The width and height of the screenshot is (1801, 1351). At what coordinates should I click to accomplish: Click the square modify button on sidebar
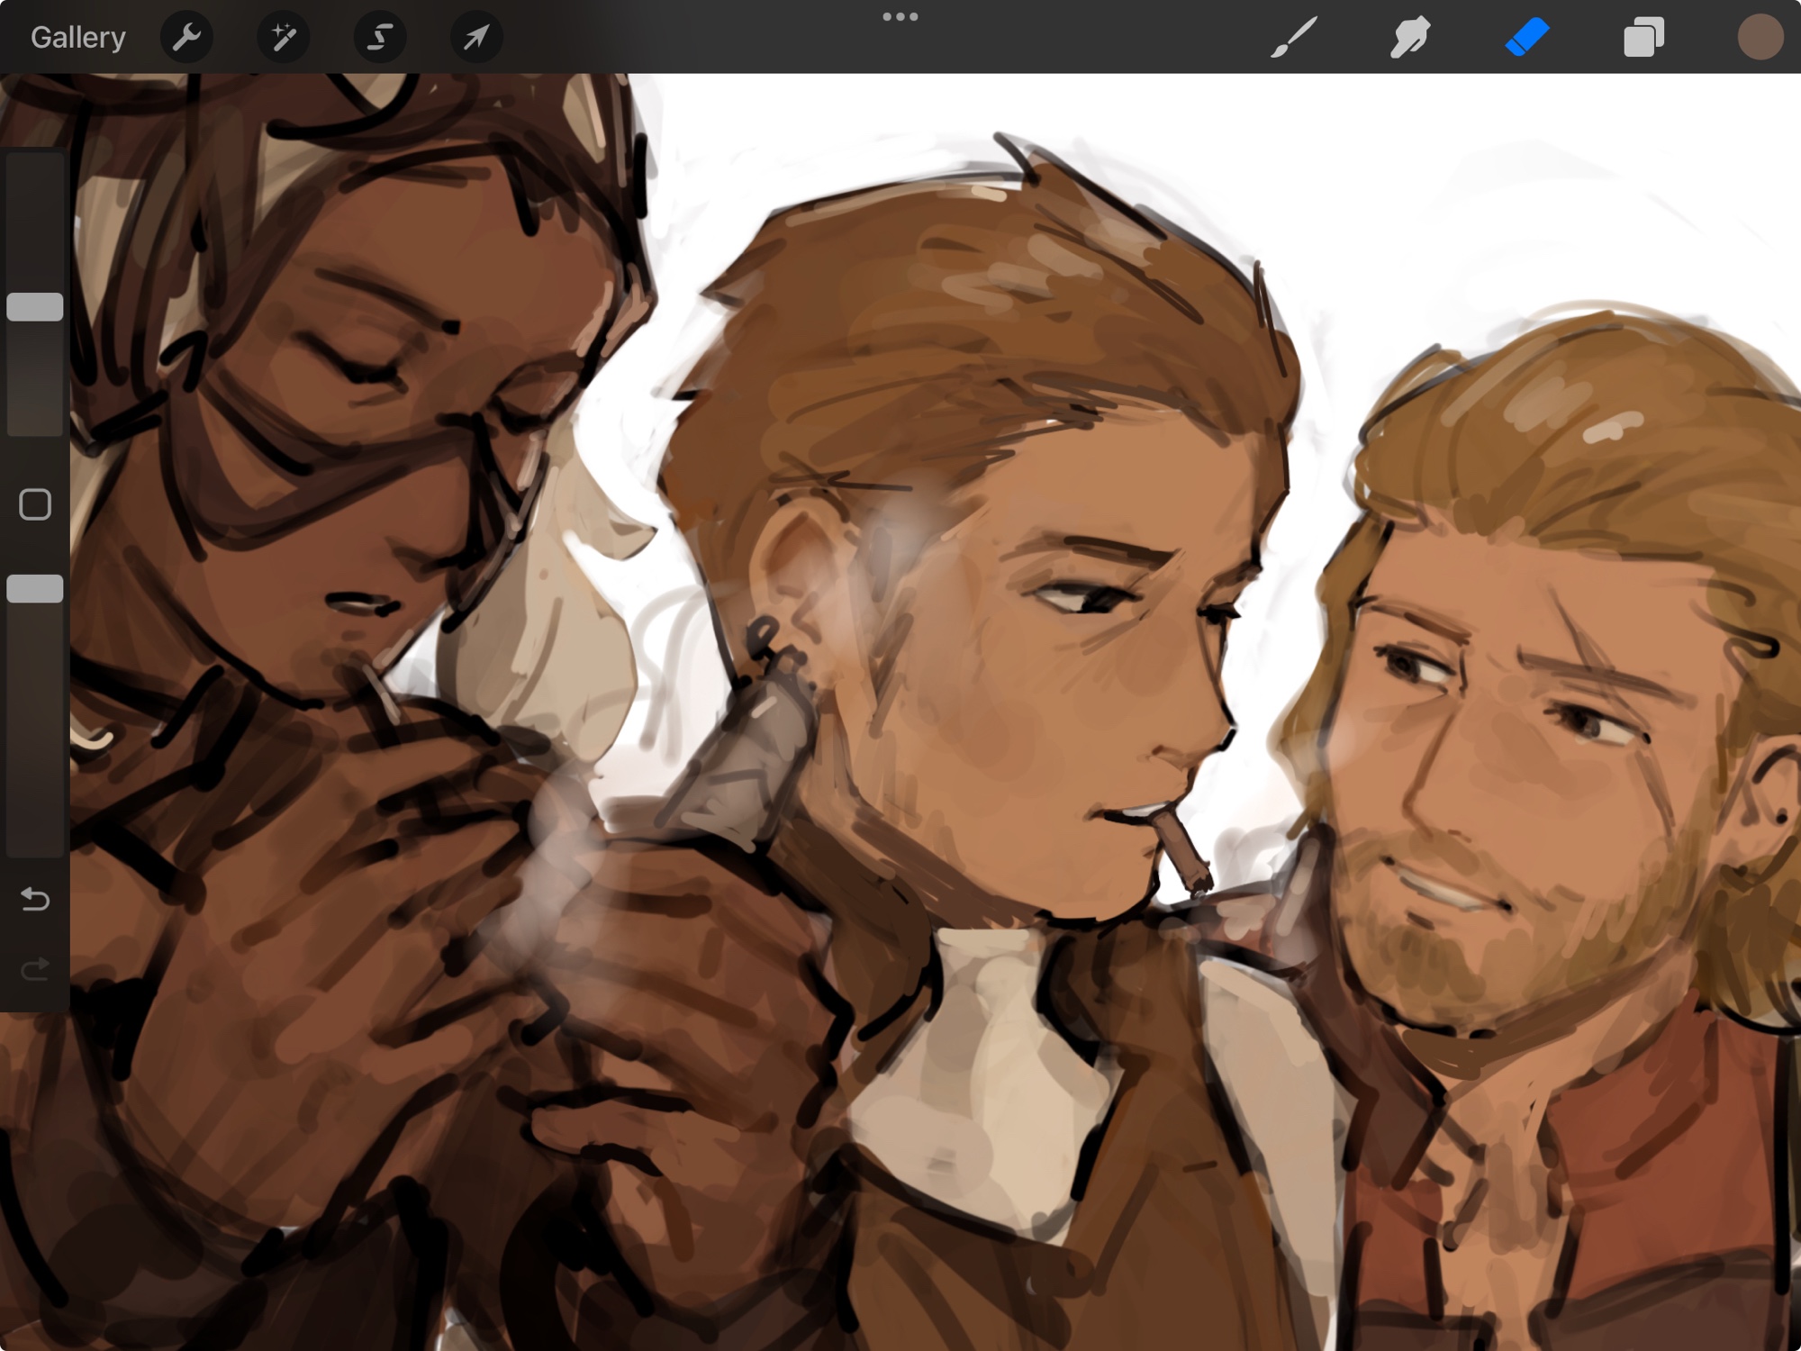35,504
